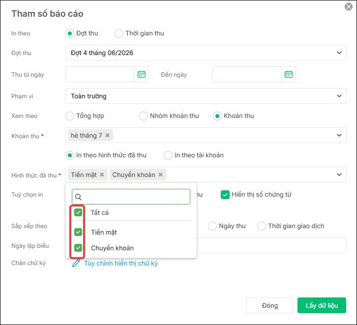Select 'In theo hình thức đã thu'
357x325 pixels.
pos(70,155)
